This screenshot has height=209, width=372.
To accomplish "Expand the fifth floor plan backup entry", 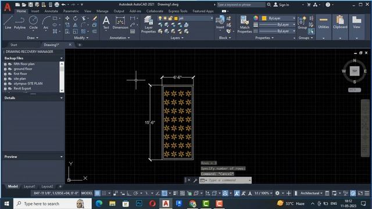I will (5, 64).
